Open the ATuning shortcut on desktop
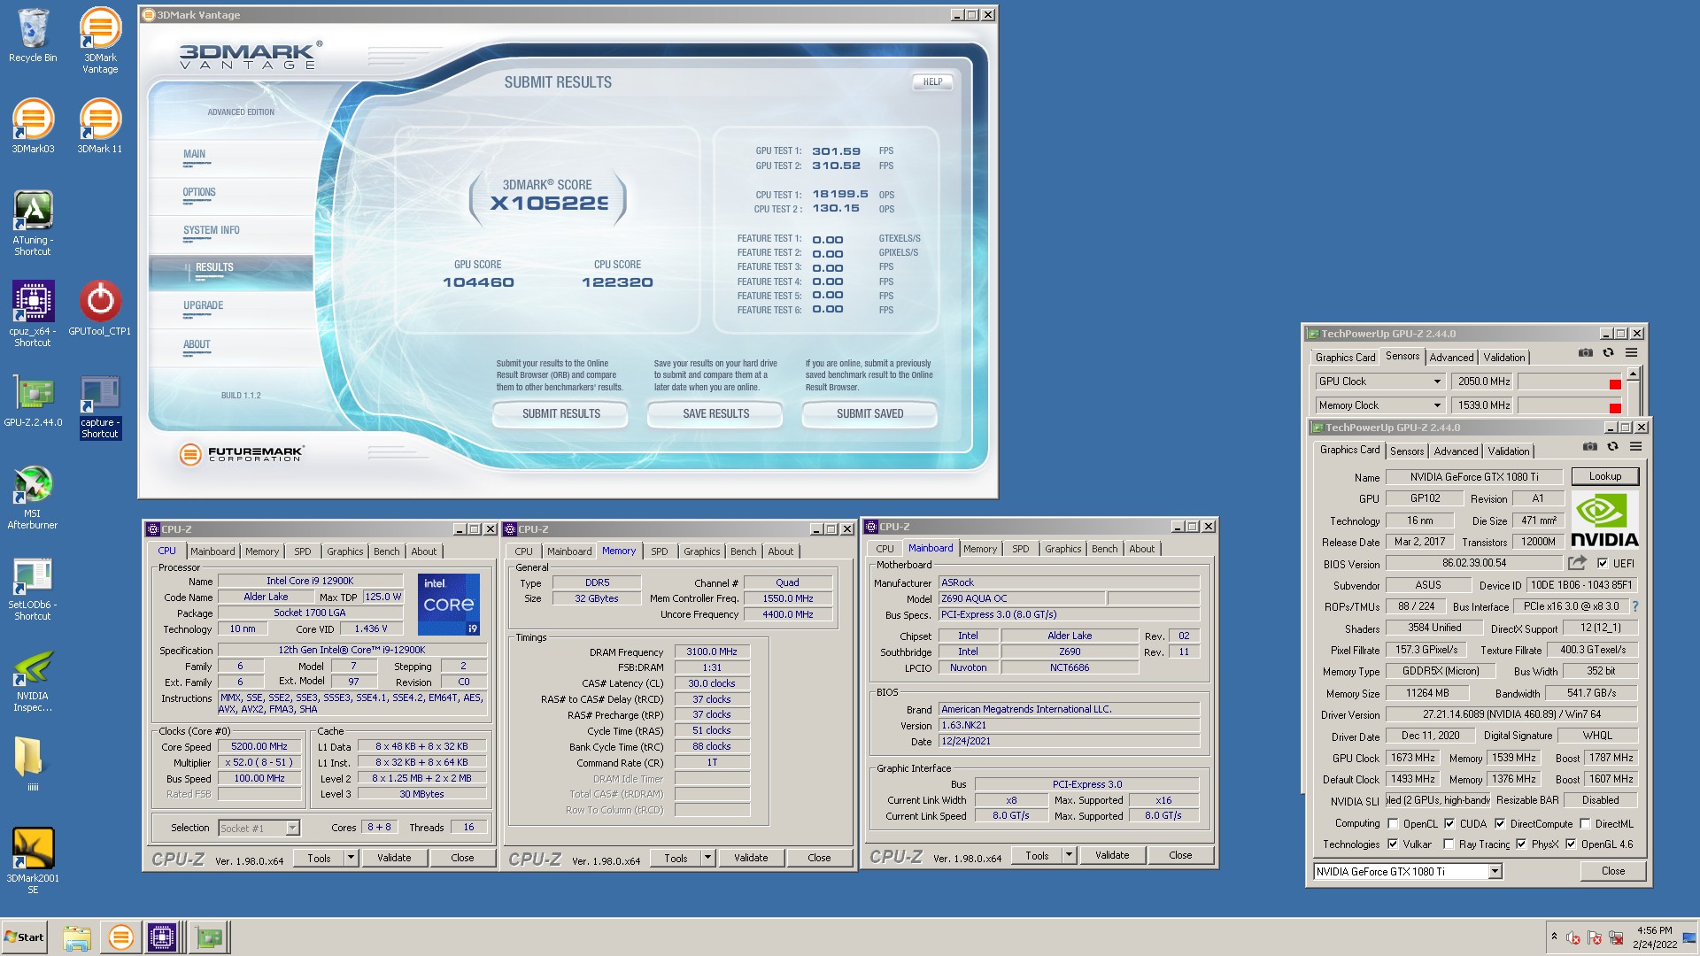 coord(33,223)
